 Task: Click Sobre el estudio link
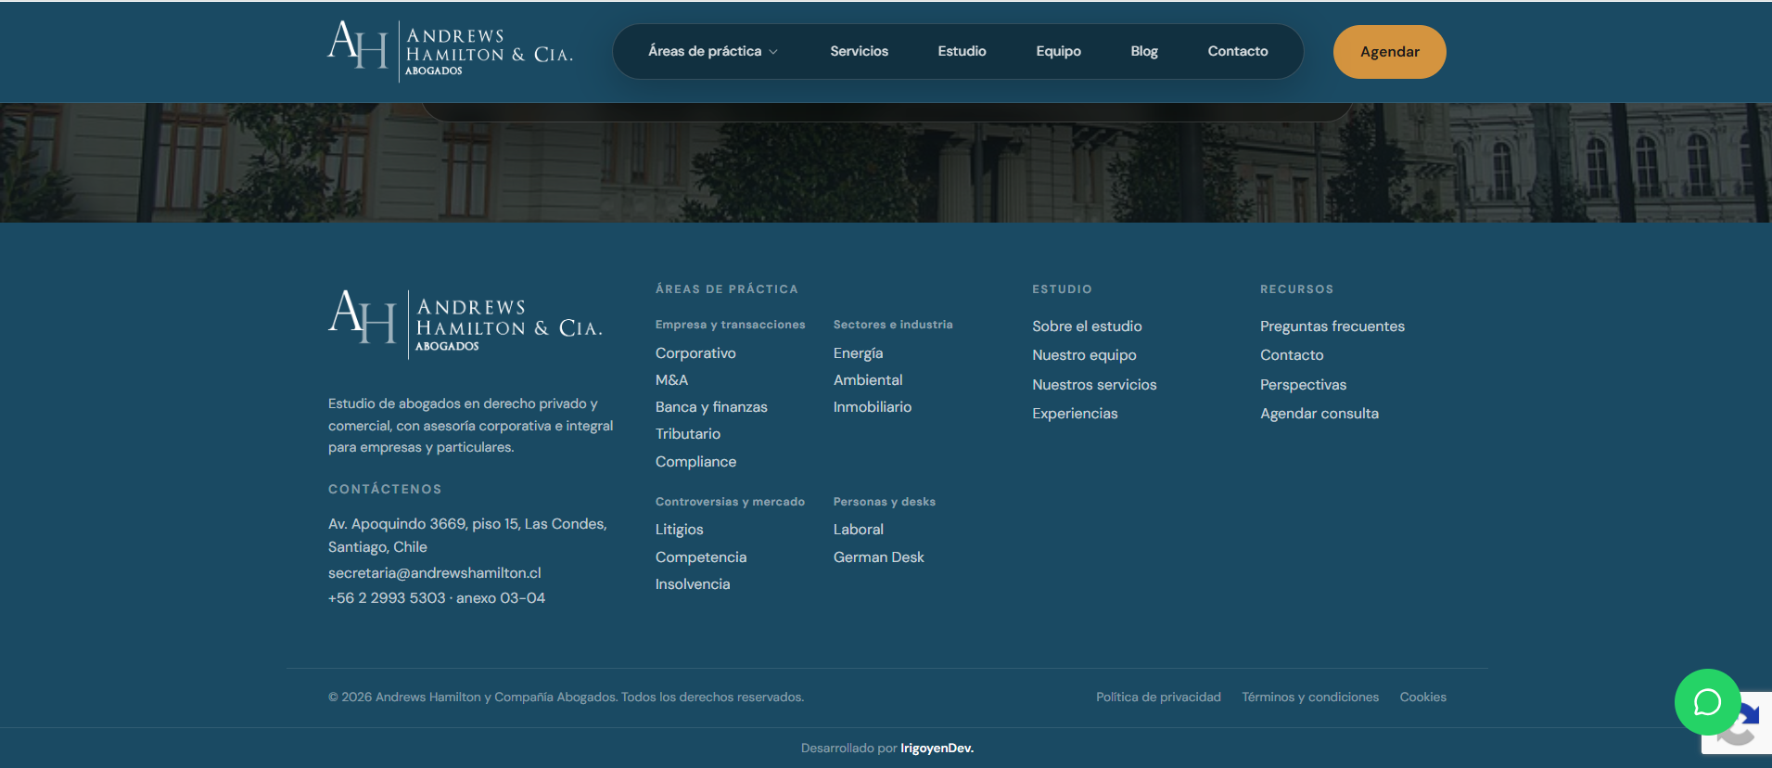(1087, 326)
